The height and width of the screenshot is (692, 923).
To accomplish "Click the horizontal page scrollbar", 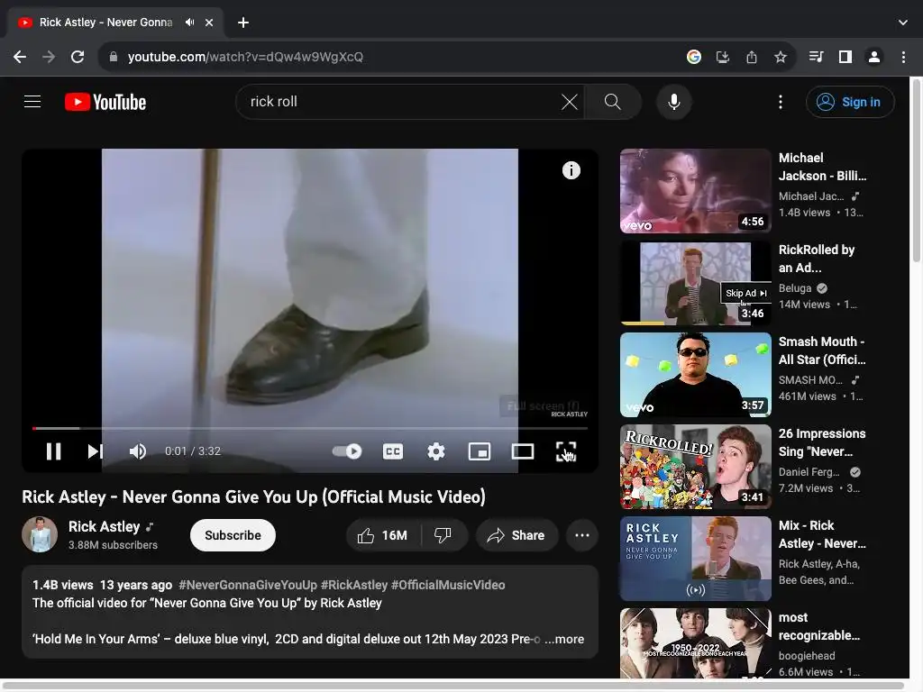I will [x=454, y=686].
